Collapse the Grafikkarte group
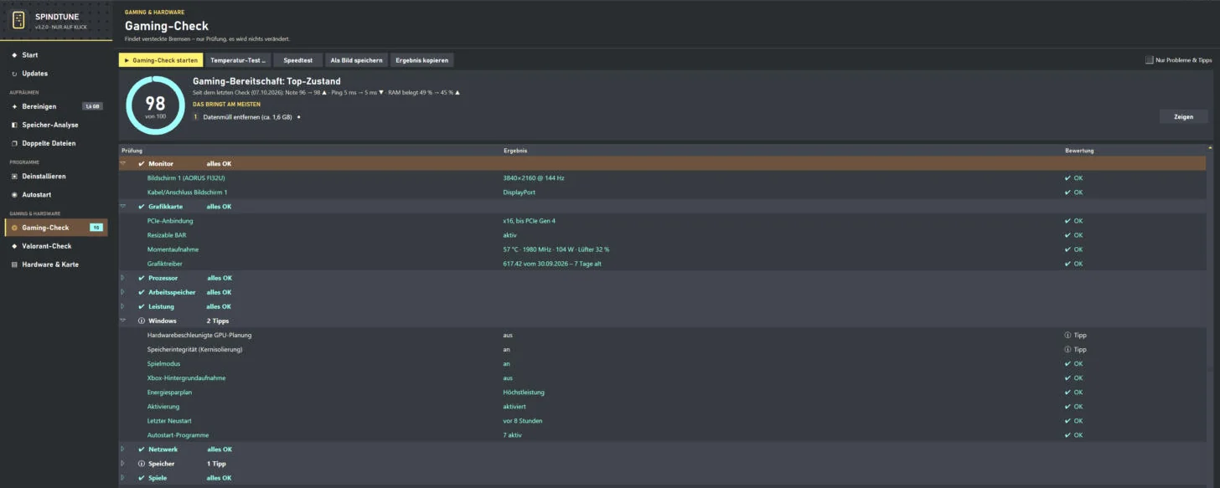 tap(122, 206)
